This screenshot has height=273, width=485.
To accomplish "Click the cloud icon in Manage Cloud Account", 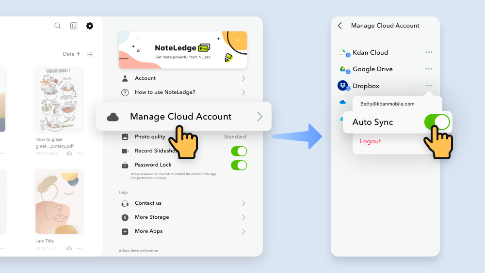I will (113, 117).
